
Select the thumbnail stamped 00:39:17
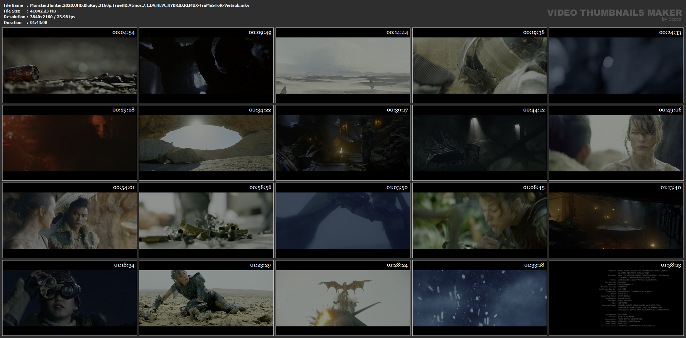(x=343, y=143)
